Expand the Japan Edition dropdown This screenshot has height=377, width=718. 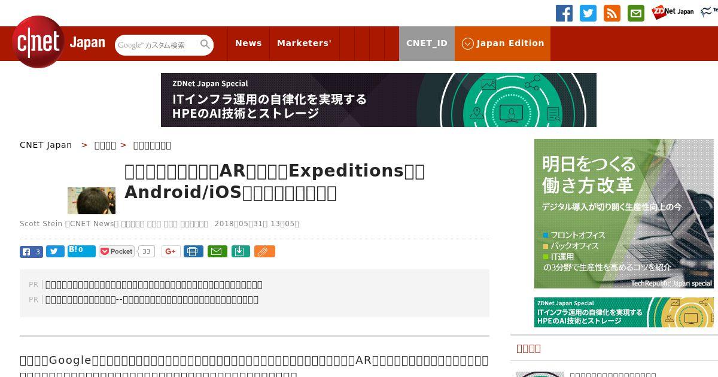tap(503, 43)
